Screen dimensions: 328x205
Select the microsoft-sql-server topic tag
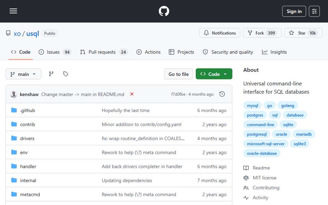point(266,144)
